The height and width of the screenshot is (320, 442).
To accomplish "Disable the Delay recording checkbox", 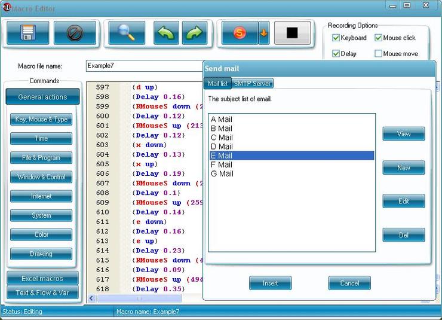I will tap(336, 54).
